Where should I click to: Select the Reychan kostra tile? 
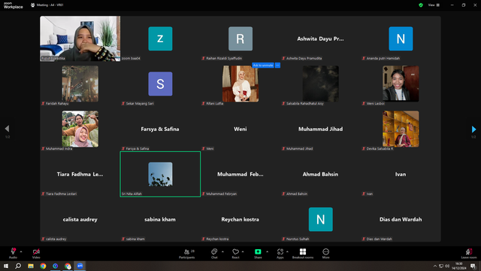(x=240, y=219)
